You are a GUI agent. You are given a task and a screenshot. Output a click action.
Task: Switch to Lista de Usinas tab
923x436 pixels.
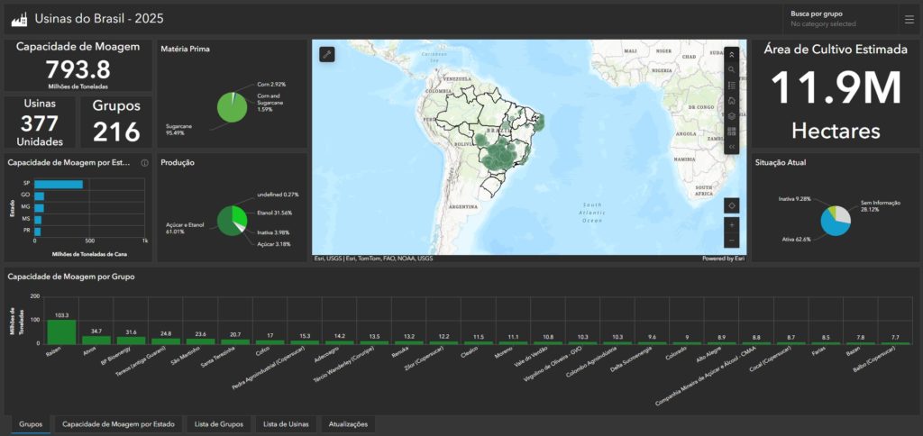pos(287,424)
